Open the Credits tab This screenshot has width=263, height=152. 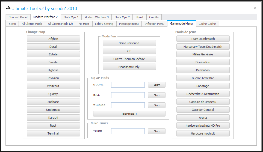pos(154,17)
